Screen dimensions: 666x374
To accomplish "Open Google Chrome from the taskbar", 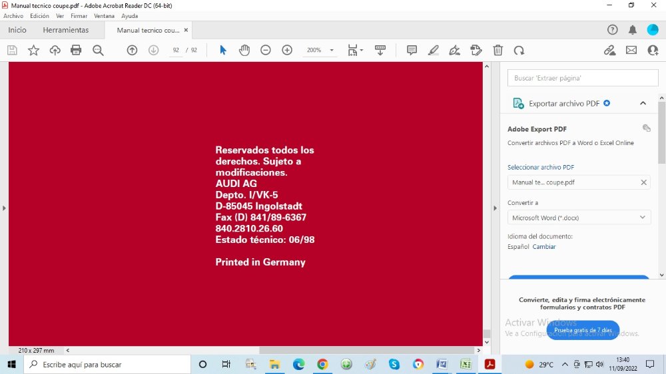I will (x=322, y=364).
